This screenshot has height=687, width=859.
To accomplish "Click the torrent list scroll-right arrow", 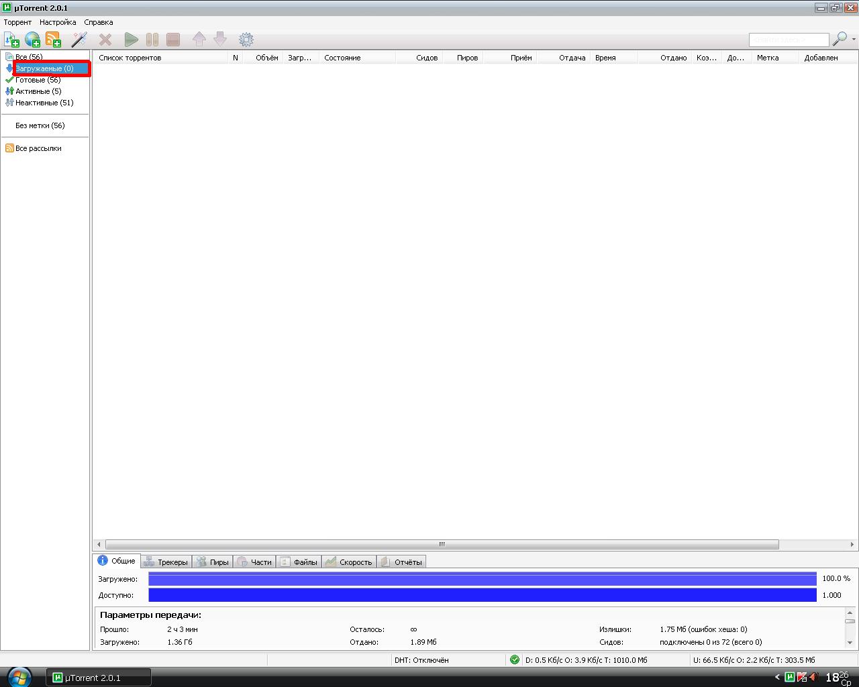I will coord(852,544).
